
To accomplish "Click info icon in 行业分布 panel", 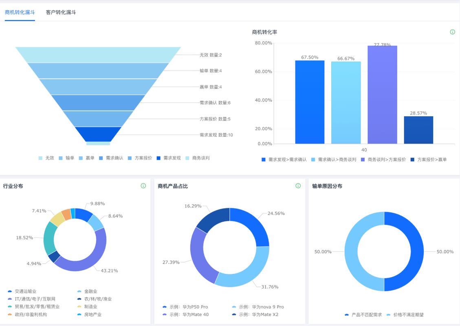I will pyautogui.click(x=143, y=186).
